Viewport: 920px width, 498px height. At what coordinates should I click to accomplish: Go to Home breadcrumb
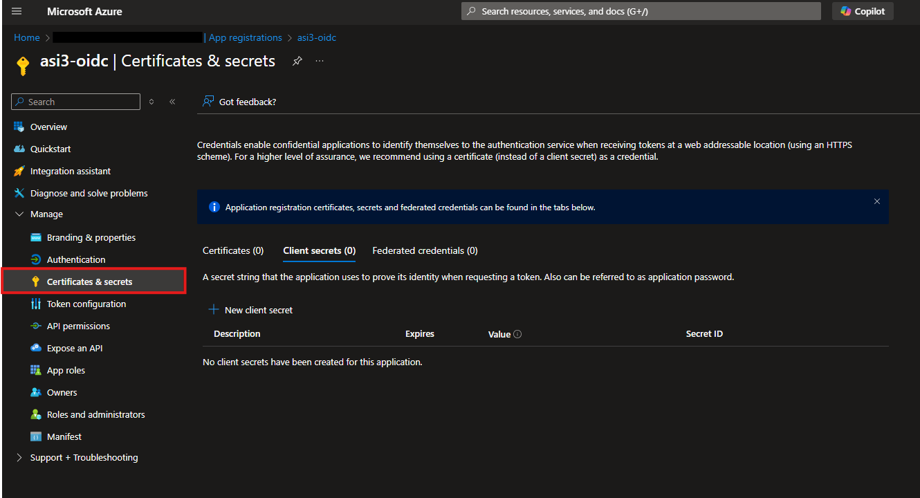[x=27, y=37]
